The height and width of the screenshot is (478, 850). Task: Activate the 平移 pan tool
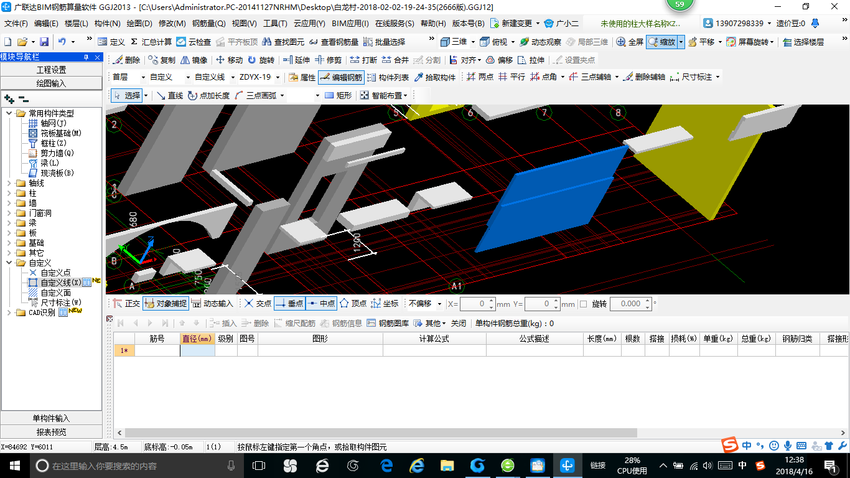[x=701, y=42]
